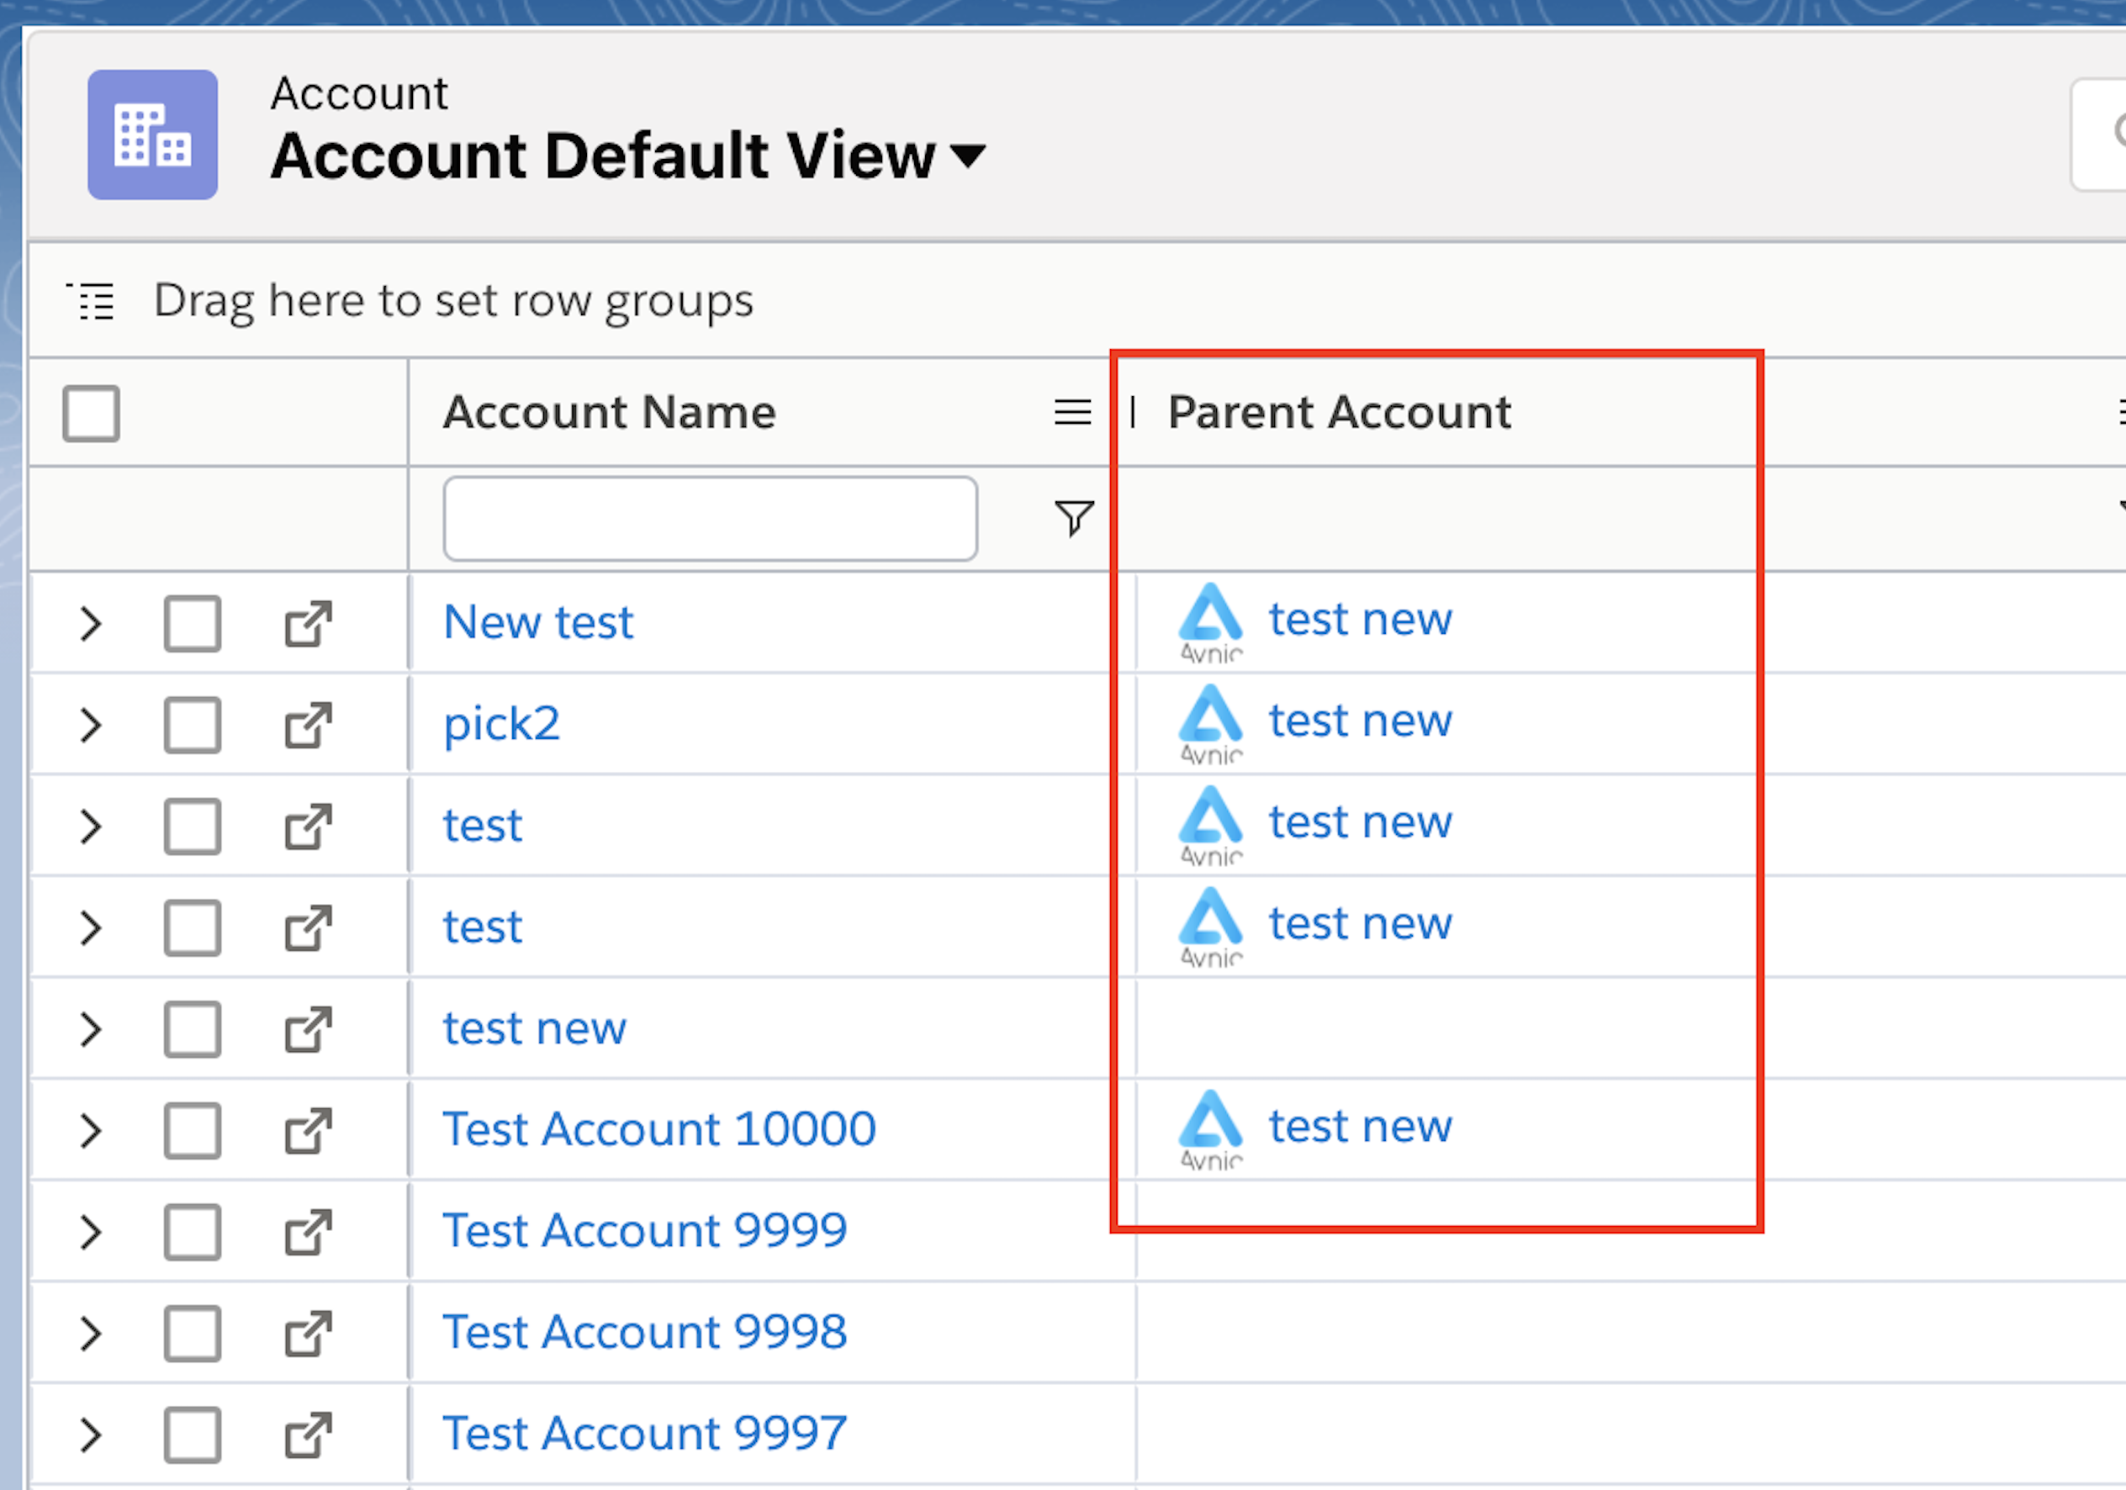This screenshot has height=1490, width=2126.
Task: Open the Account Default View dropdown
Action: (x=968, y=156)
